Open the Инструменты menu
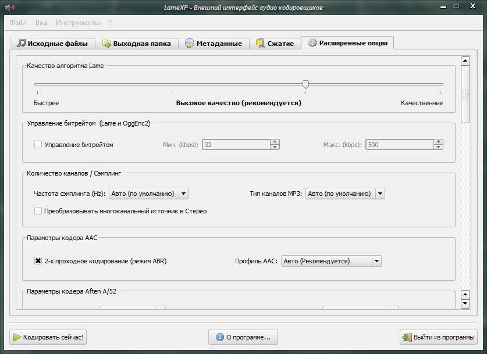Viewport: 487px width, 354px height. click(77, 23)
